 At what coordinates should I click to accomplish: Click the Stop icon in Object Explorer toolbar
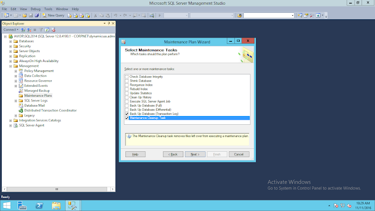pyautogui.click(x=35, y=30)
